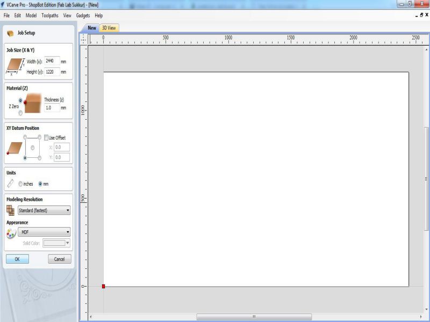
Task: Open the View menu
Action: coord(67,16)
